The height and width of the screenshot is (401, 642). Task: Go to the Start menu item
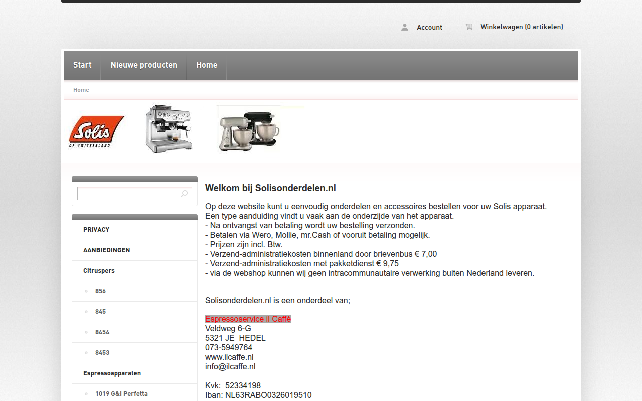pos(82,65)
